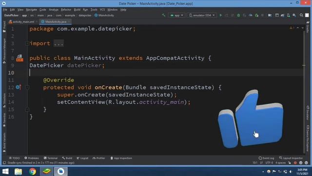Toggle the Build Variants side panel
The image size is (312, 176).
[4, 142]
